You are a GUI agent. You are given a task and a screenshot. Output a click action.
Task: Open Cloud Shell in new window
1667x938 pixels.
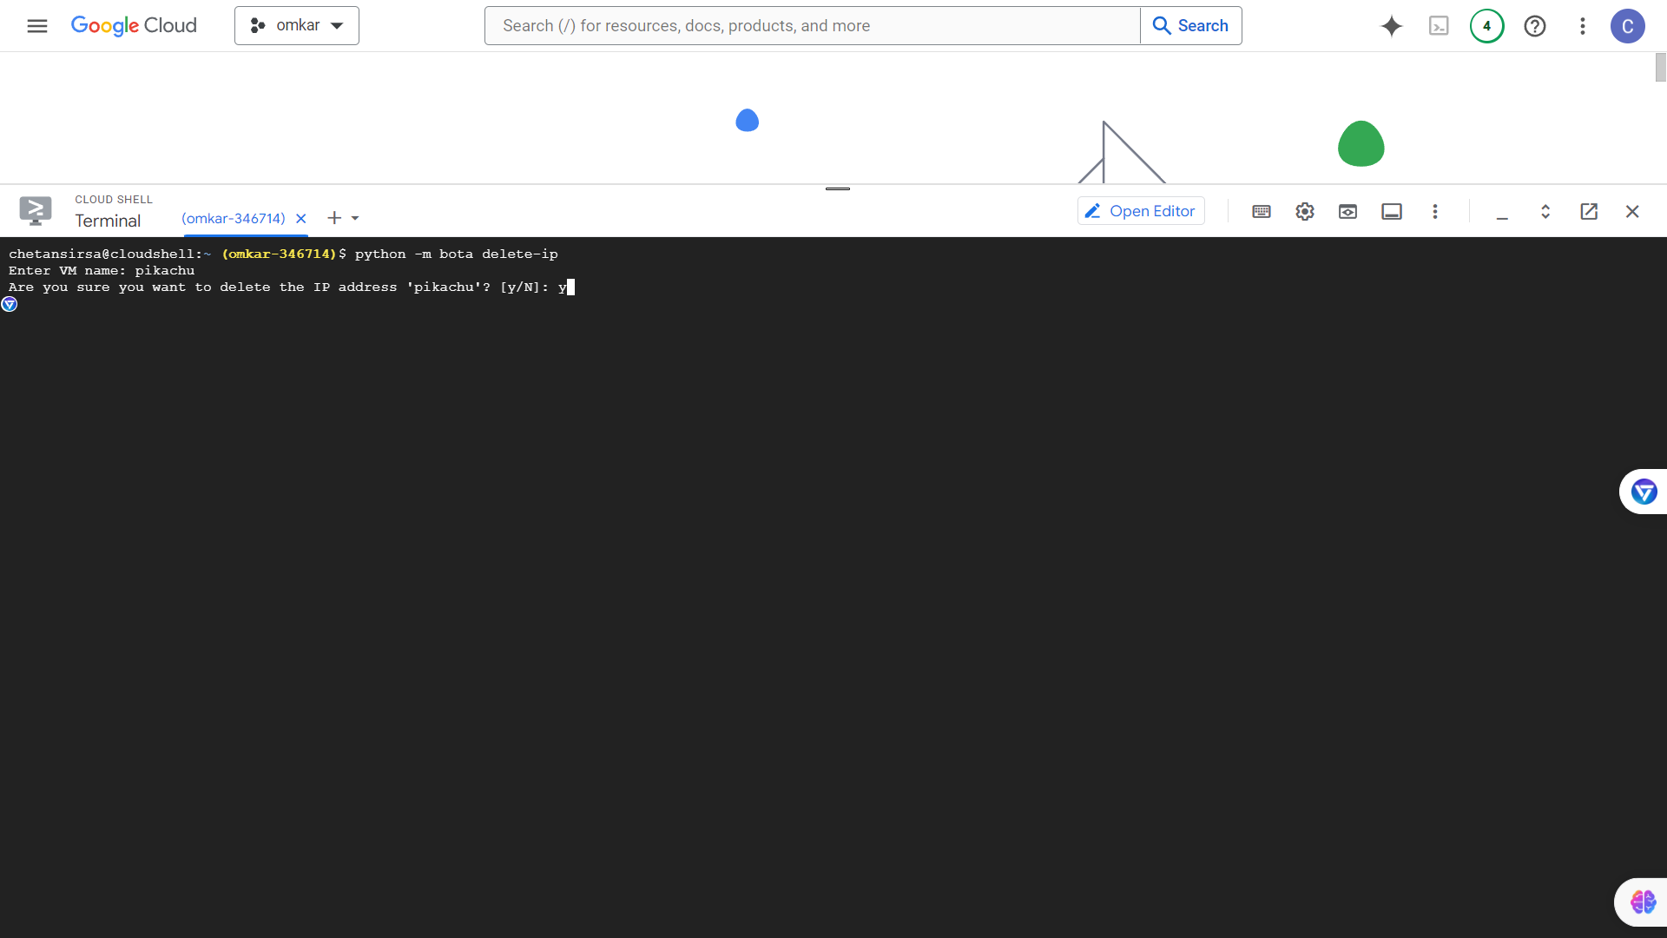(1589, 212)
